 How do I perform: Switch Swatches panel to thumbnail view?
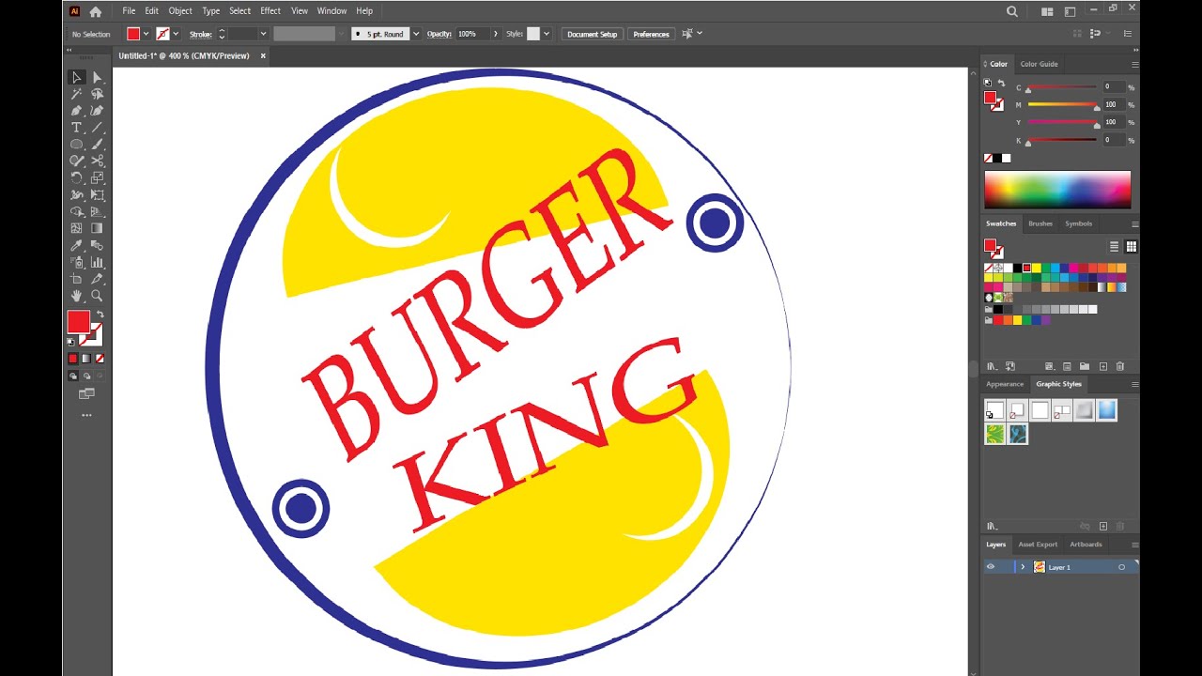(1131, 247)
